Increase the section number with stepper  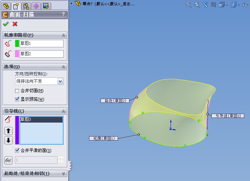tap(60, 158)
